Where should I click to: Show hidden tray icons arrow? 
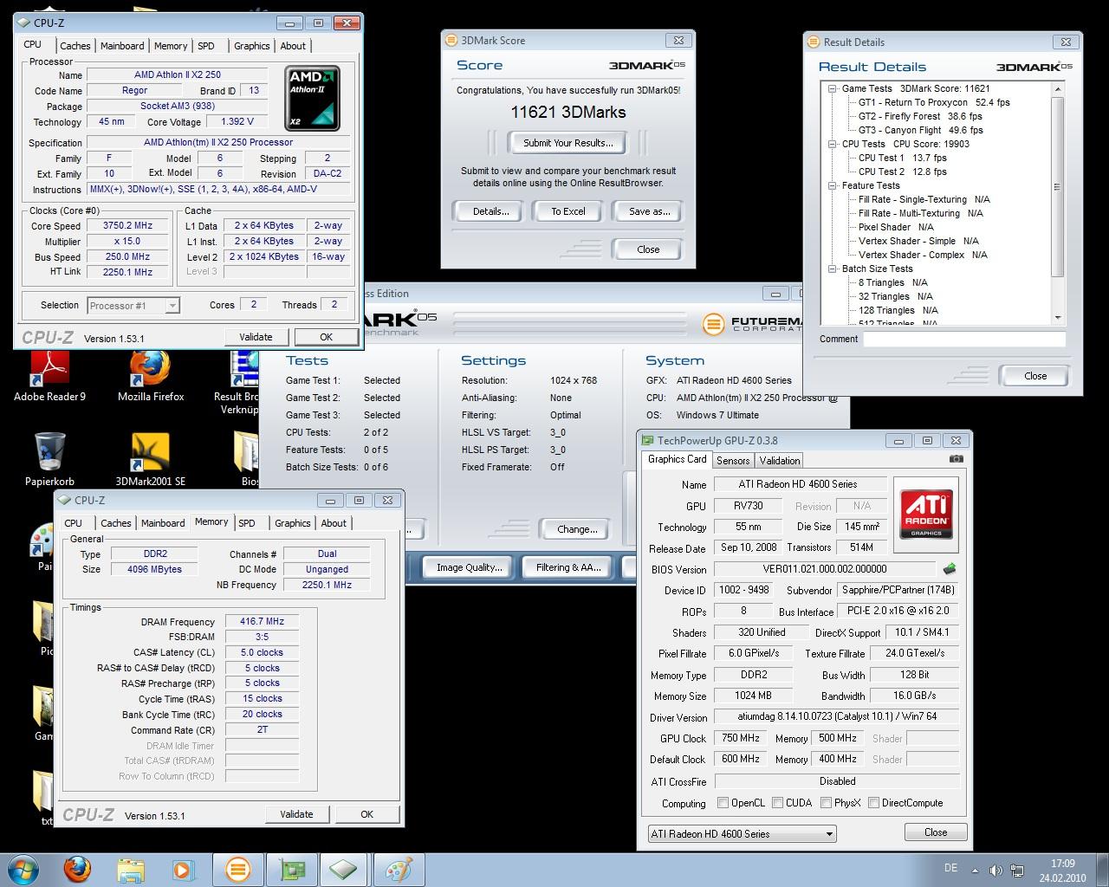click(975, 870)
